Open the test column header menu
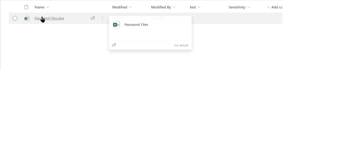The height and width of the screenshot is (148, 352). pyautogui.click(x=195, y=7)
